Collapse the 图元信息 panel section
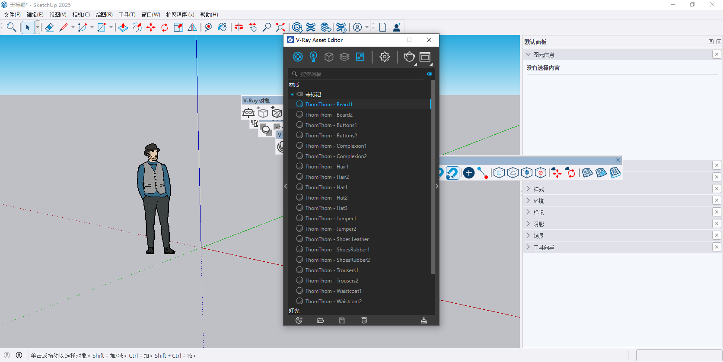Screen dimensions: 723x362 [528, 54]
